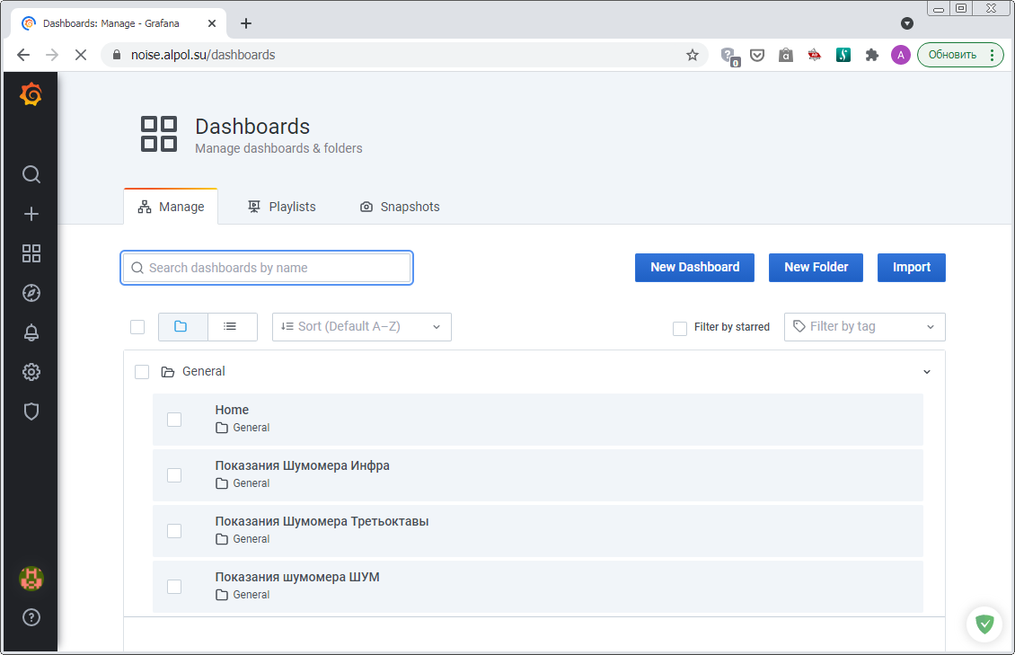The image size is (1015, 655).
Task: Open the Configuration gear icon
Action: pos(31,372)
